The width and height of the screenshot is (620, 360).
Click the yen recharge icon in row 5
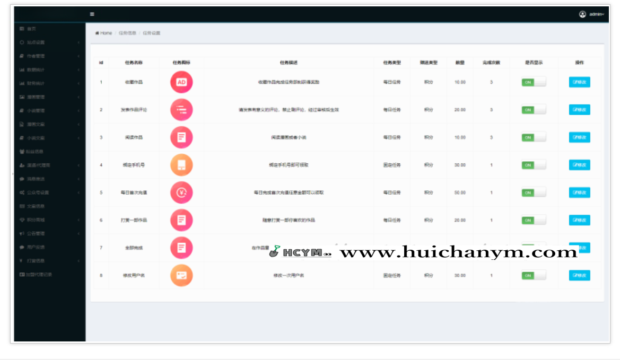(181, 192)
